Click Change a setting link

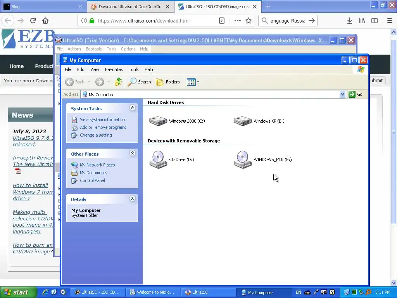coord(96,135)
